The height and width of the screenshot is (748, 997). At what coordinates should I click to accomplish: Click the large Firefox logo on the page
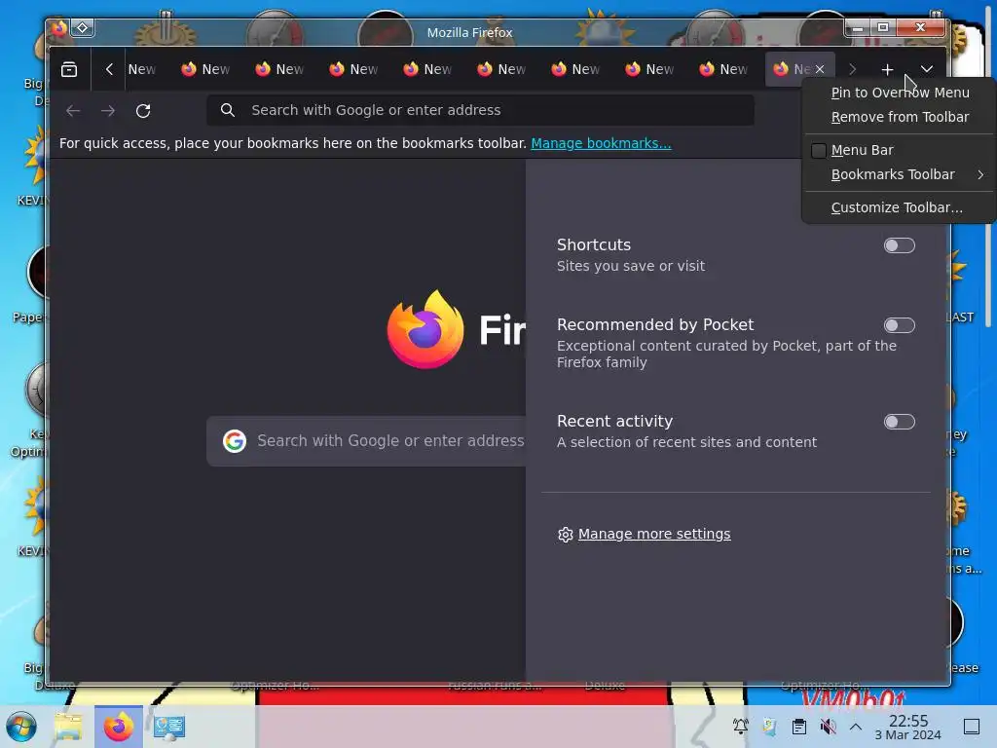tap(425, 329)
